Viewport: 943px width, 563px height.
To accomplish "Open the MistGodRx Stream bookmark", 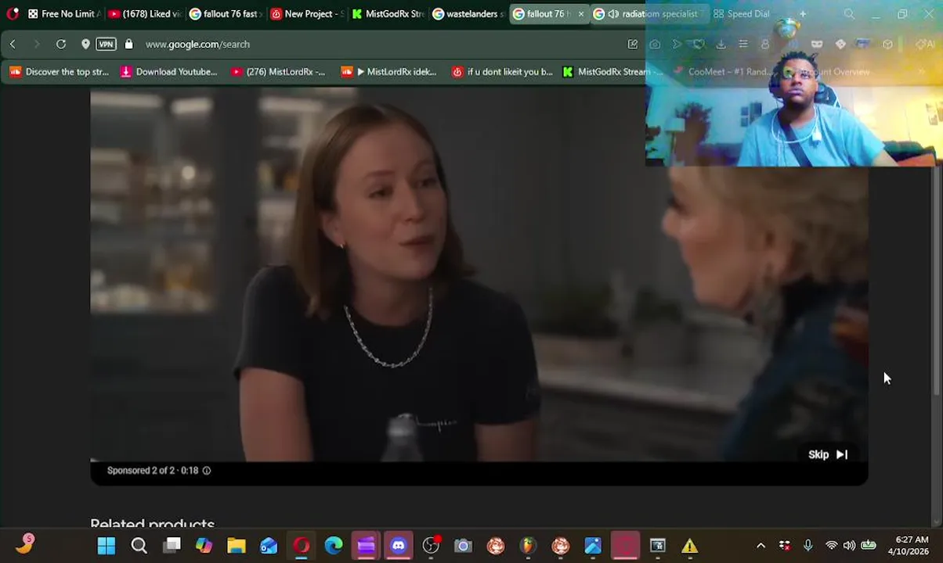I will [x=612, y=72].
